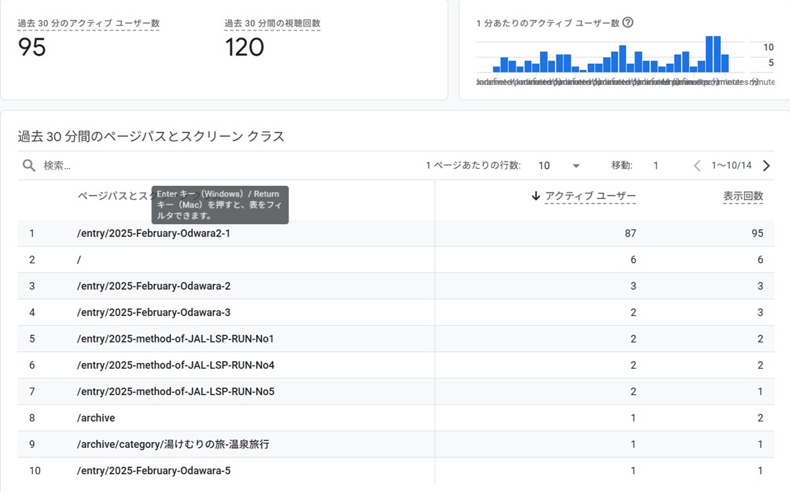
Task: Click the /archive row
Action: coord(396,418)
